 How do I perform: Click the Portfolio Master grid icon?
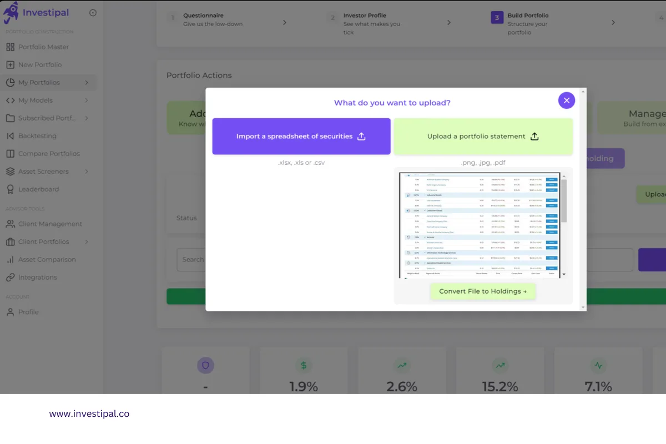coord(10,47)
